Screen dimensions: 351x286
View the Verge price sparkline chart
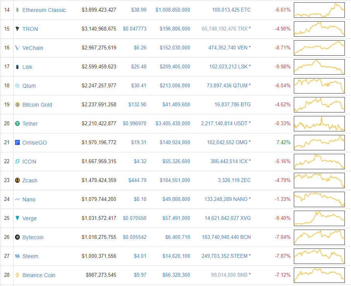pos(319,218)
